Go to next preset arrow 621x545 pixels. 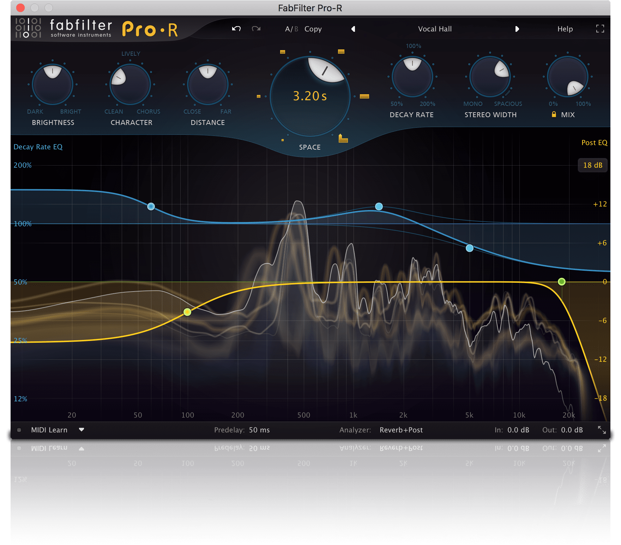517,29
